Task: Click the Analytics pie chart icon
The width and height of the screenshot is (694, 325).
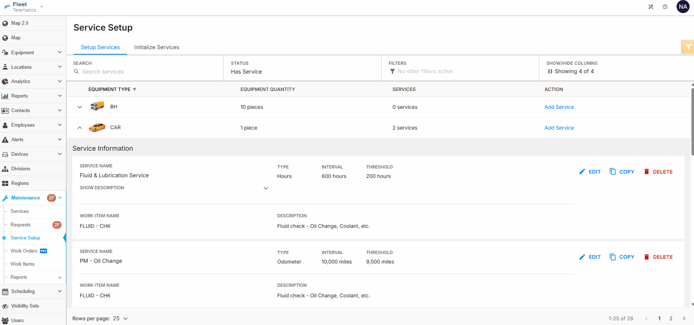Action: click(5, 82)
